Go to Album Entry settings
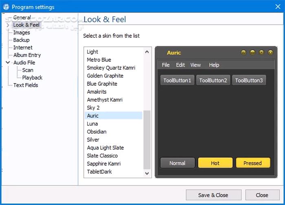Image resolution: width=285 pixels, height=205 pixels. click(x=27, y=55)
